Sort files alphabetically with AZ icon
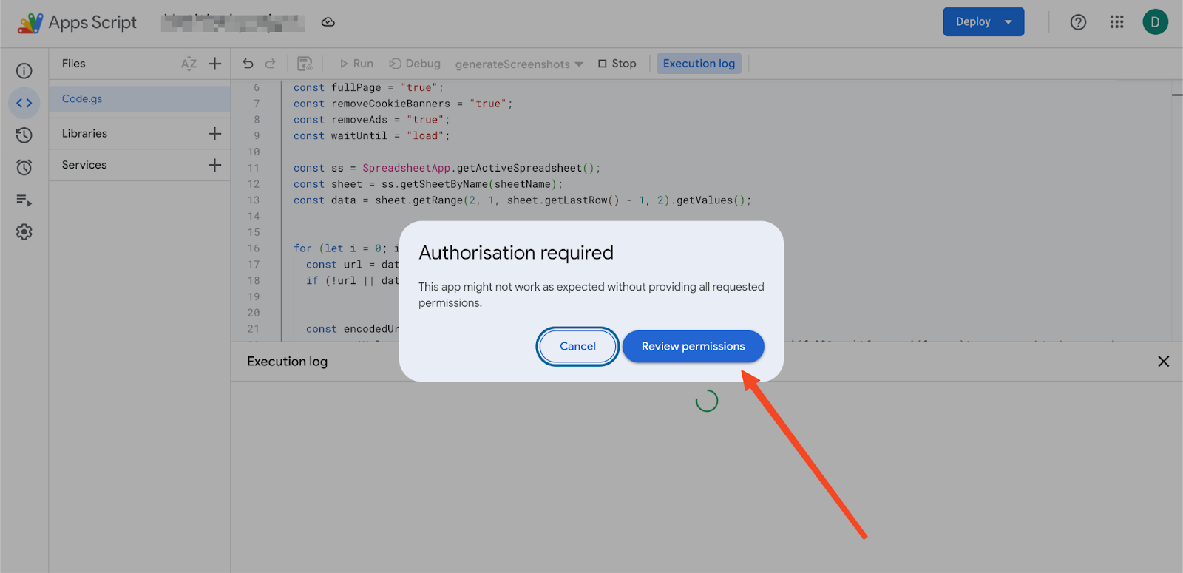The image size is (1183, 573). tap(189, 64)
